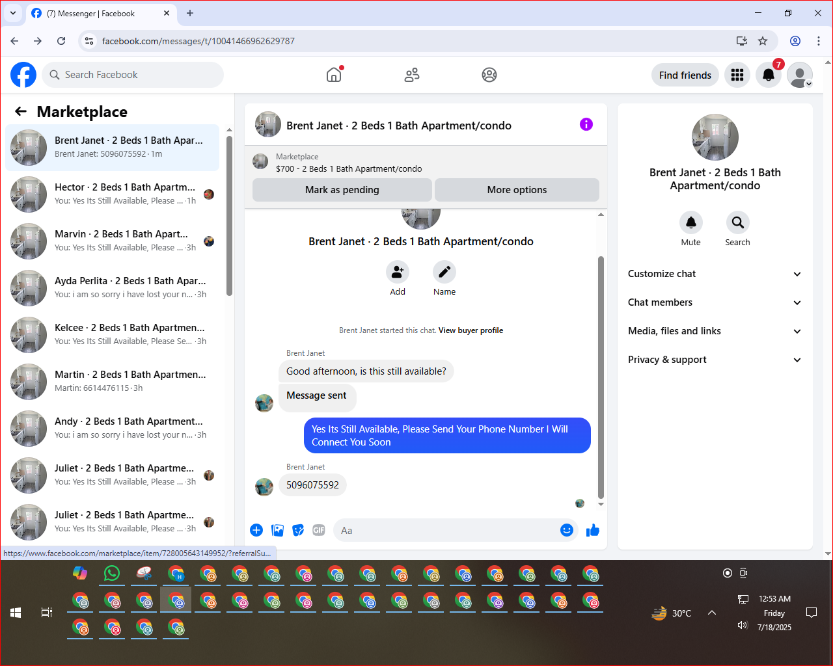833x666 pixels.
Task: Open Andy conversation in list
Action: 113,429
